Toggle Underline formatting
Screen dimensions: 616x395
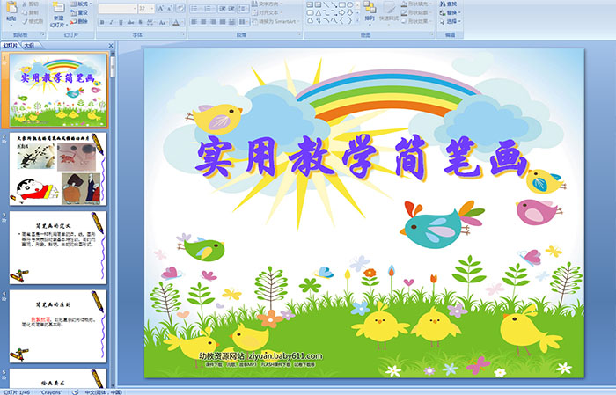[121, 22]
